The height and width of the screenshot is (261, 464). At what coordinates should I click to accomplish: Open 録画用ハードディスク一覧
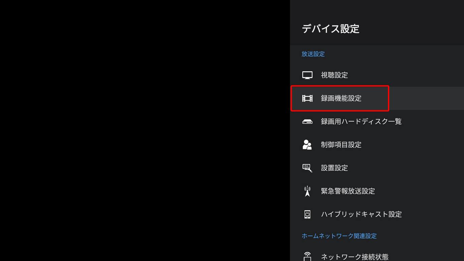click(x=377, y=122)
